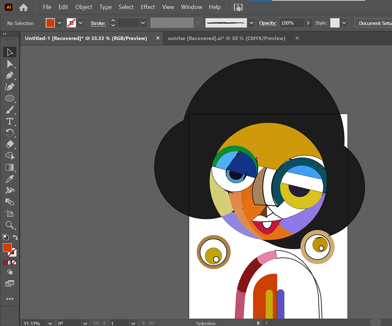Open the Stroke panel link

pyautogui.click(x=98, y=23)
